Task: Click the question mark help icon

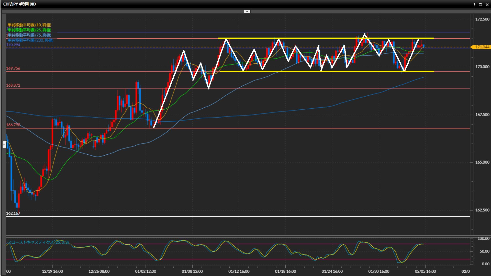Action: pos(474,5)
